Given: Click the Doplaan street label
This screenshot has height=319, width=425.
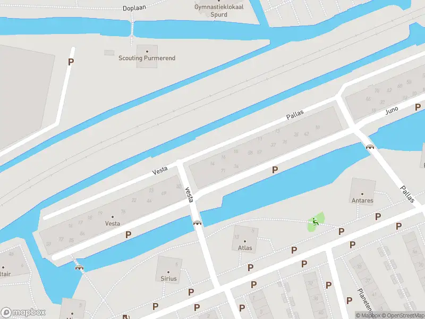Looking at the screenshot, I should point(134,7).
